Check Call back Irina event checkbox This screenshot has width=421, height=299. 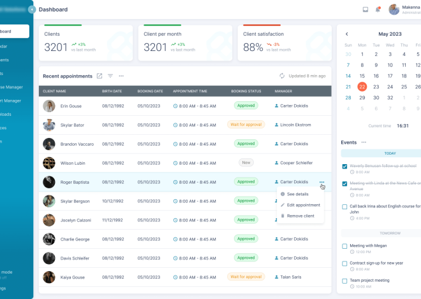(x=344, y=207)
